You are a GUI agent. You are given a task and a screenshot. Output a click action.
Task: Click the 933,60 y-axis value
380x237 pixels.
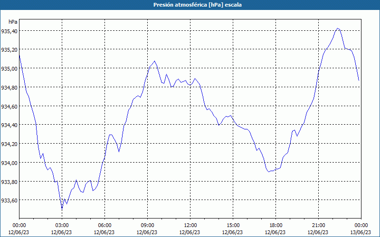(9, 201)
